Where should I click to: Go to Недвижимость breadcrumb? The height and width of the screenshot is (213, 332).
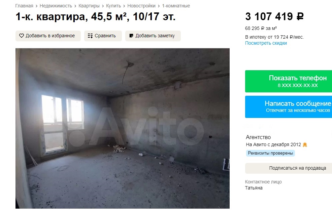coord(56,6)
